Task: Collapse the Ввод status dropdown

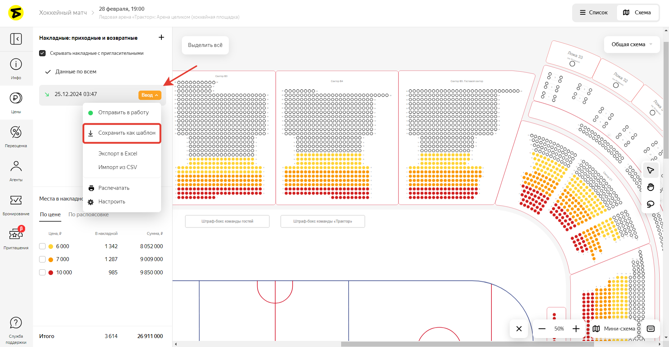Action: click(x=150, y=95)
